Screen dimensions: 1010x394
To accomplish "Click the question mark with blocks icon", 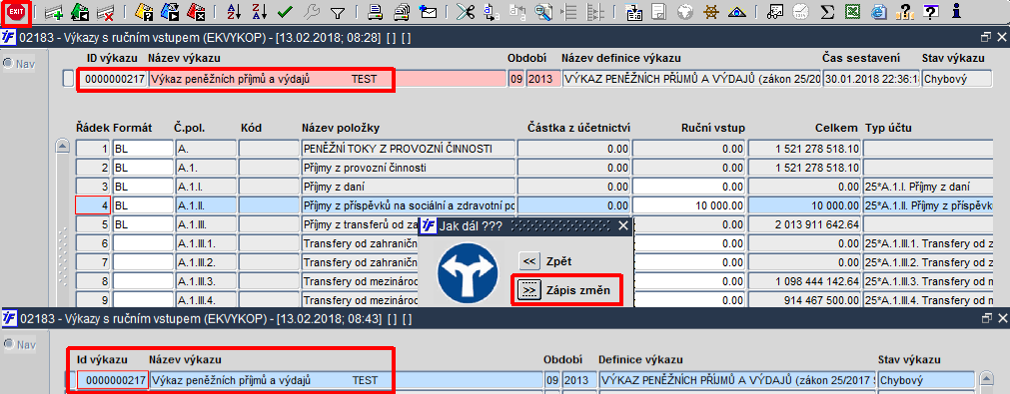I will click(x=904, y=12).
